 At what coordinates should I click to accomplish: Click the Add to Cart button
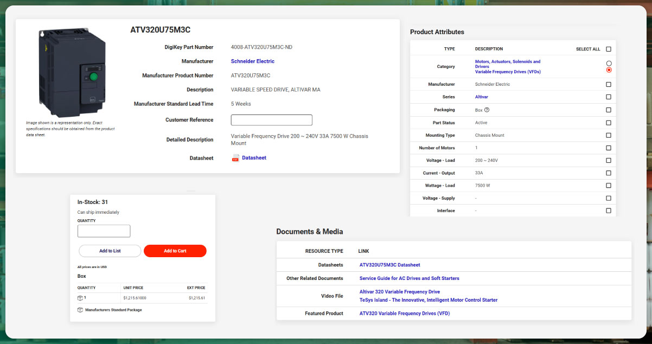[x=175, y=251]
